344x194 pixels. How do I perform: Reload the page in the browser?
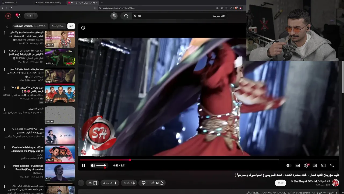pyautogui.click(x=11, y=8)
